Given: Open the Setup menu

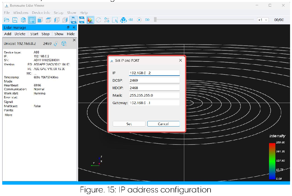Looking at the screenshot, I should (58, 13).
